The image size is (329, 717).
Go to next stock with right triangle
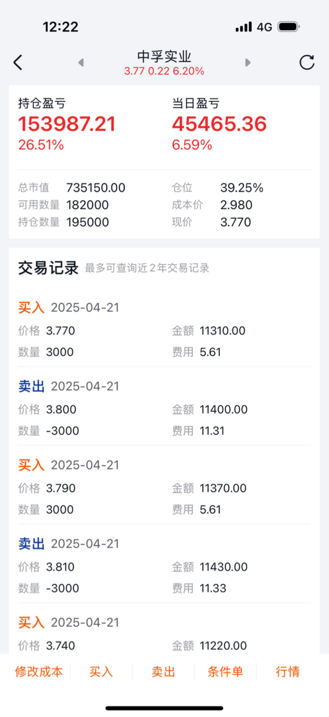pyautogui.click(x=248, y=63)
